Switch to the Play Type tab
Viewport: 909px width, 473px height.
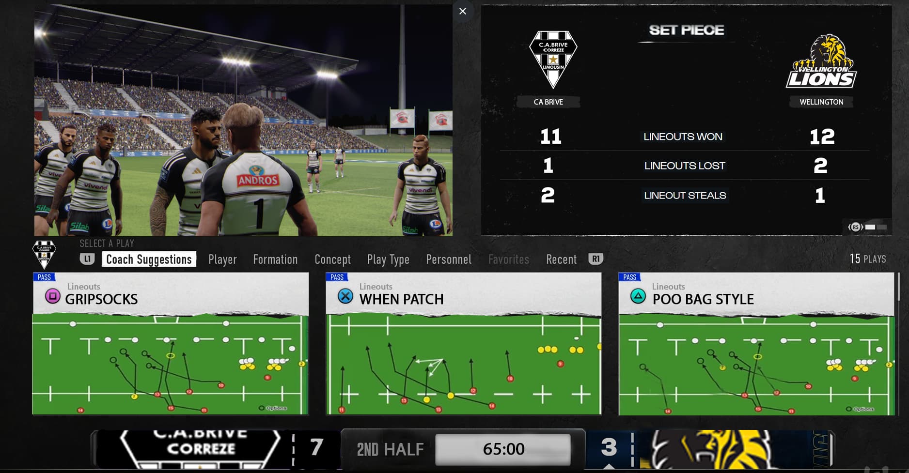point(388,259)
